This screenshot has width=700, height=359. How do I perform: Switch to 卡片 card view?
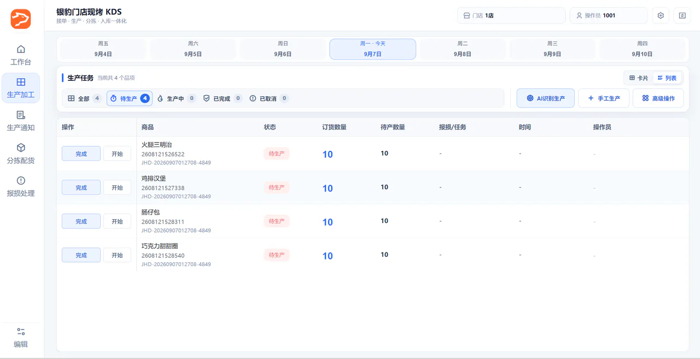(x=639, y=78)
